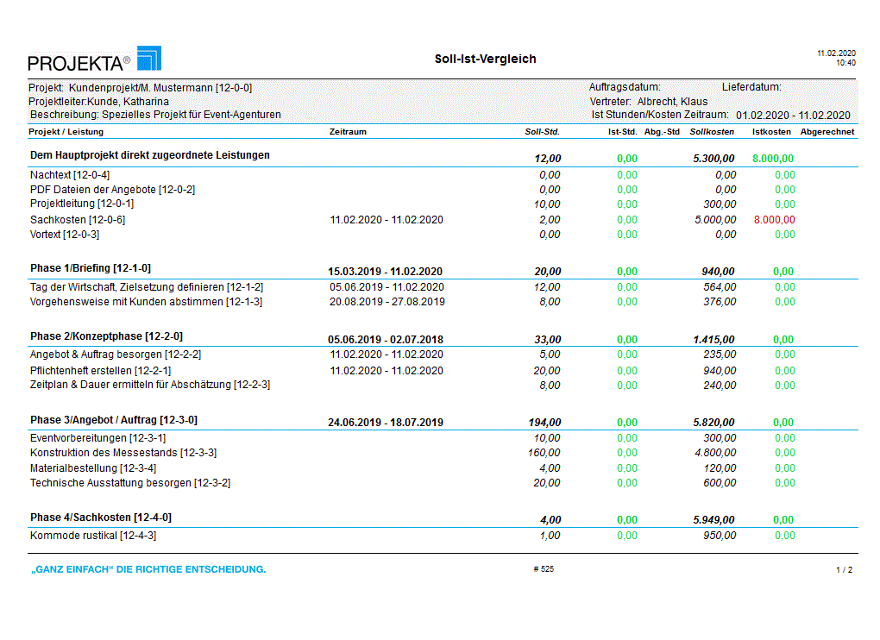
Task: Click Konstruktion des Messestands [12-3-3]
Action: coord(123,453)
